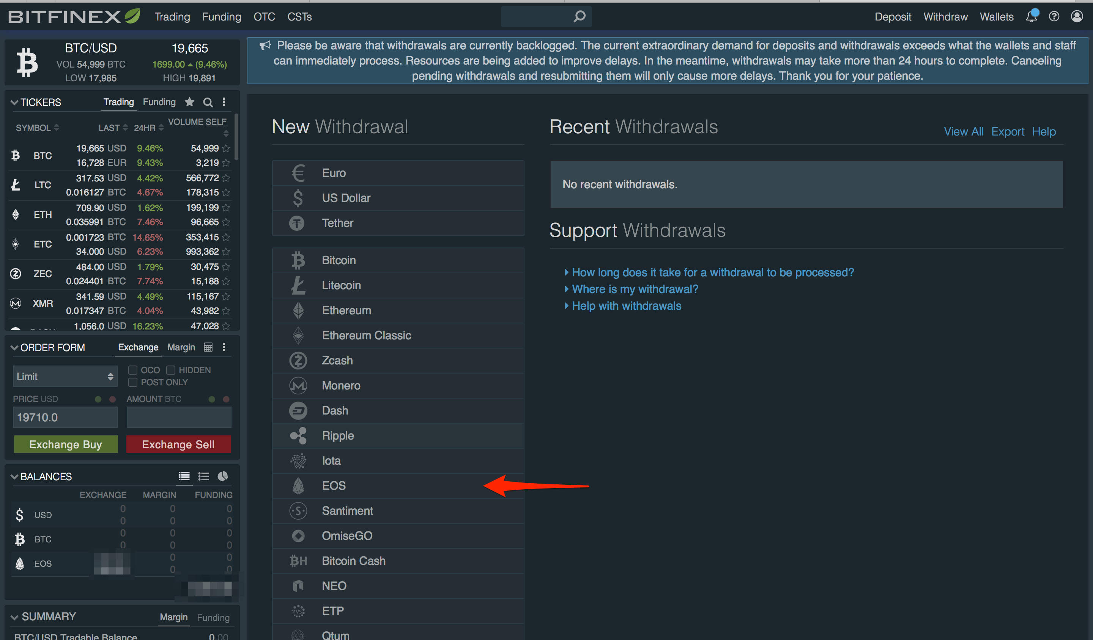Sort tickers by 24HR change
Screen dimensions: 1093x640
click(149, 128)
